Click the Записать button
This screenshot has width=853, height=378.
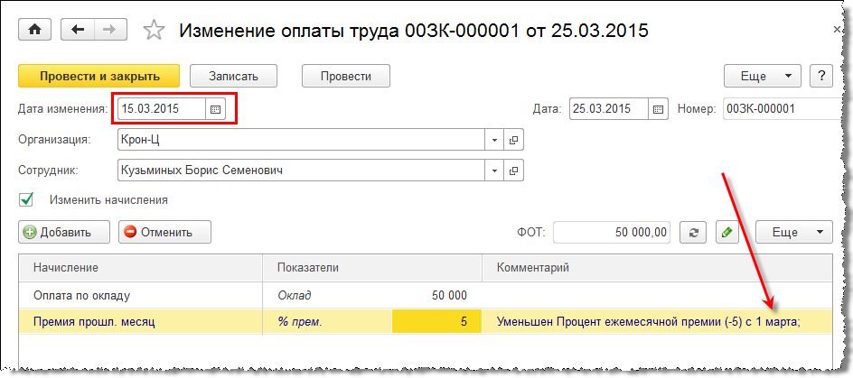(x=233, y=76)
